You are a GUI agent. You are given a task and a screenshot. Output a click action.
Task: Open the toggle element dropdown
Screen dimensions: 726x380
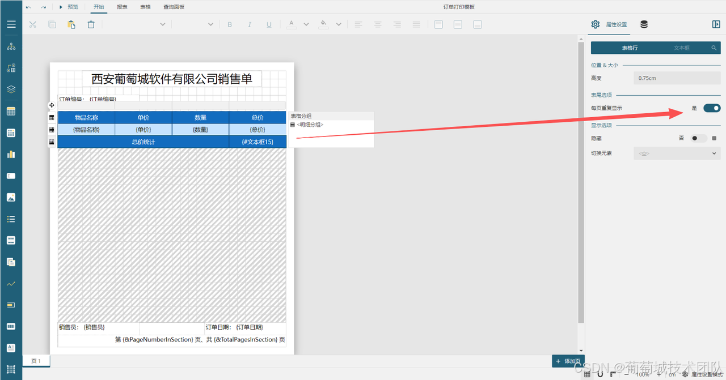(677, 153)
